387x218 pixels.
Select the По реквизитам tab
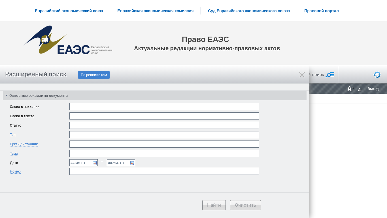(94, 75)
